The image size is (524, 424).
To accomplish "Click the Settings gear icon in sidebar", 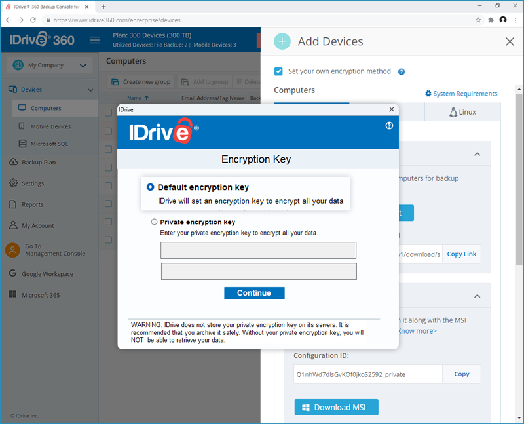I will tap(13, 183).
